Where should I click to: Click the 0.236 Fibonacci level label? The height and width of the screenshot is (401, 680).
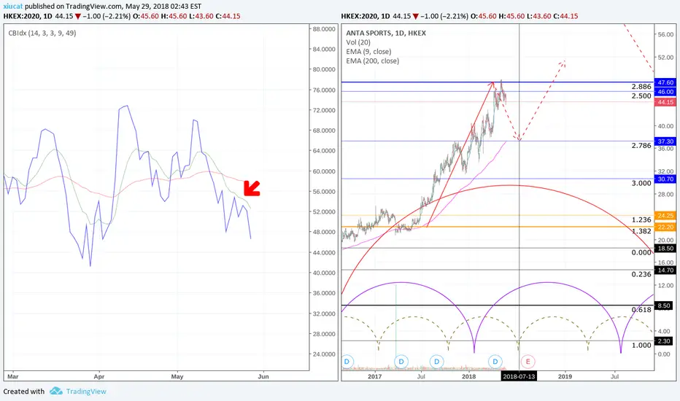pos(641,274)
